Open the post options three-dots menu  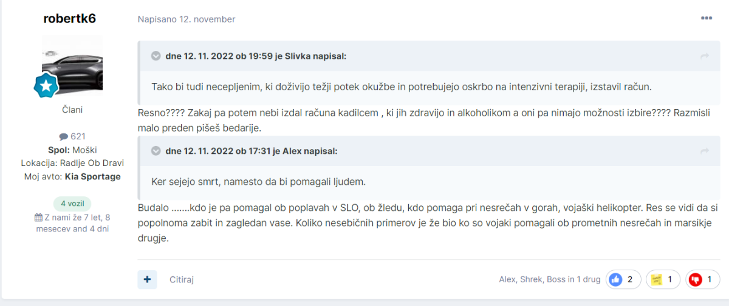point(706,18)
